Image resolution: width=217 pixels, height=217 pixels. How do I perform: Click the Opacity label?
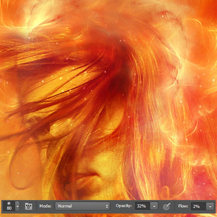(124, 206)
